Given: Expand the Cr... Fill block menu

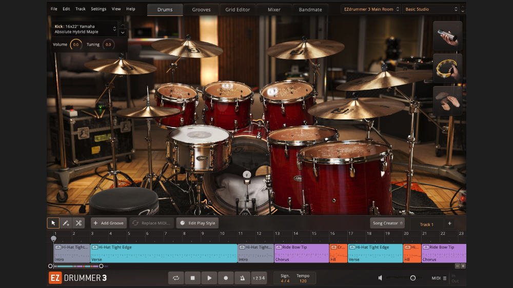Looking at the screenshot, I should pos(334,248).
